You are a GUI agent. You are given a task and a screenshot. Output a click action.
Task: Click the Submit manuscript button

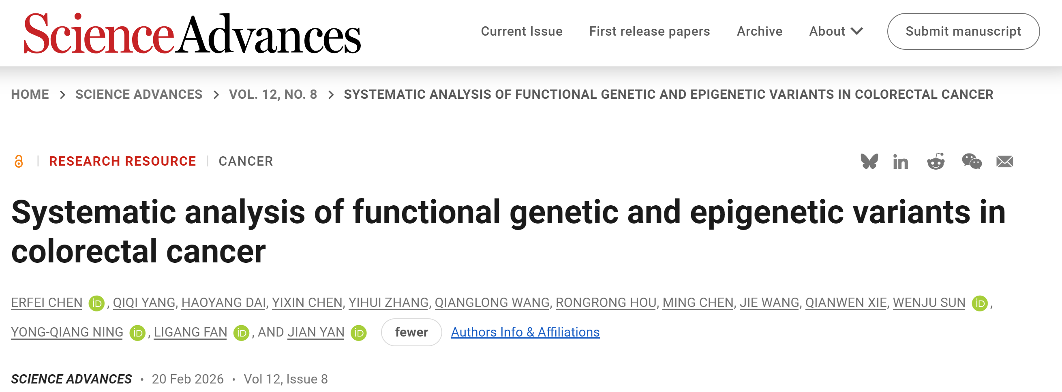point(963,31)
